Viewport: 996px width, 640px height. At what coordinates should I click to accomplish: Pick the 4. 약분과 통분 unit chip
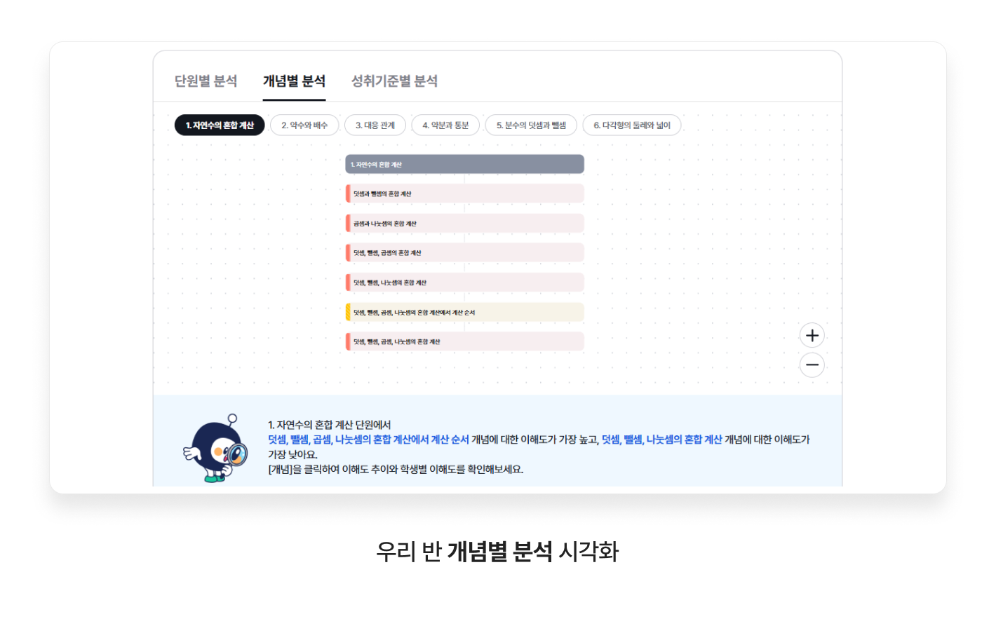coord(445,125)
